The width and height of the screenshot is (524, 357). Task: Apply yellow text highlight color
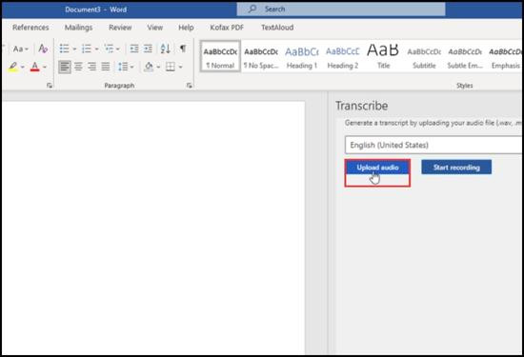click(13, 67)
